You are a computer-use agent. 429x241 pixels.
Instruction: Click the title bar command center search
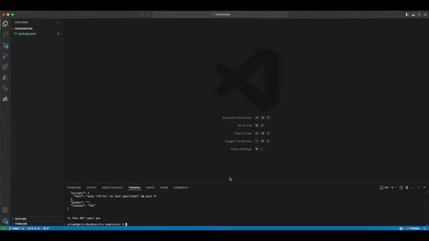[x=221, y=15]
